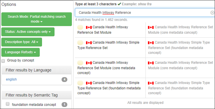The image size is (215, 109).
Task: Open the 'Status: Active concepts only' dropdown
Action: tap(28, 32)
